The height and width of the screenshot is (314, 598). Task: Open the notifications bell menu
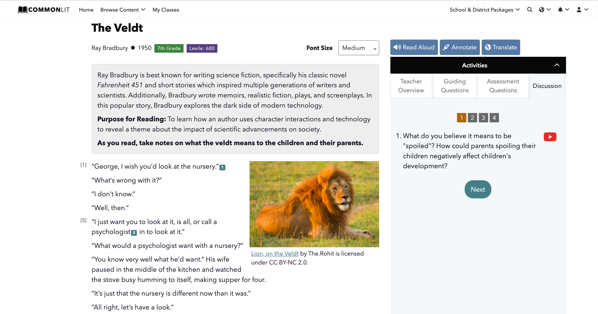563,10
